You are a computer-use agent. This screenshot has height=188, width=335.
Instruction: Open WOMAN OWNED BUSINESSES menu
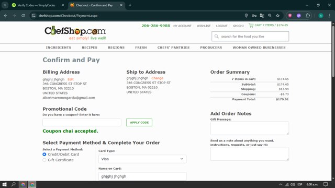coord(259,48)
